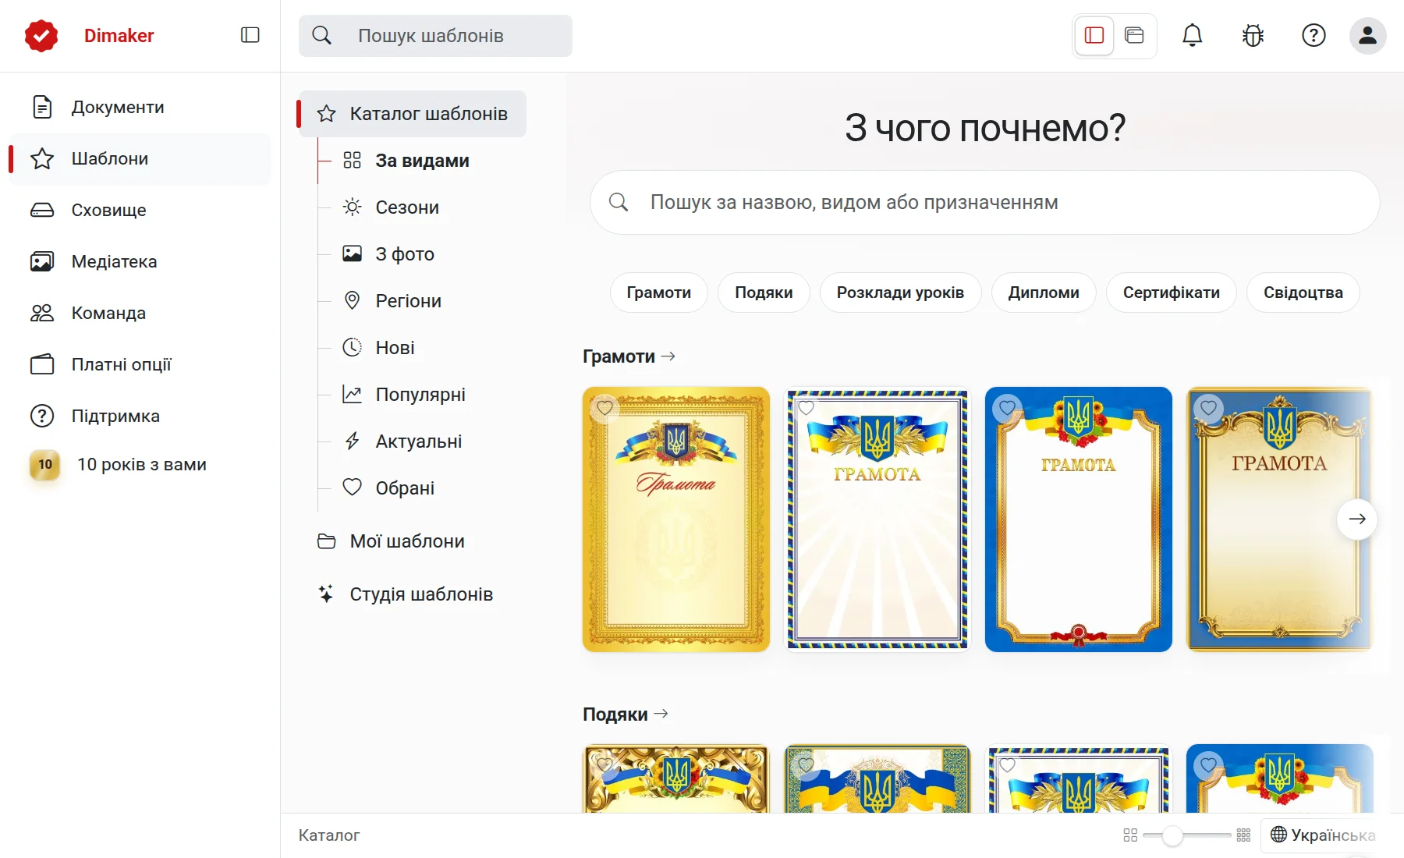The height and width of the screenshot is (858, 1404).
Task: Open help question mark icon
Action: point(1314,35)
